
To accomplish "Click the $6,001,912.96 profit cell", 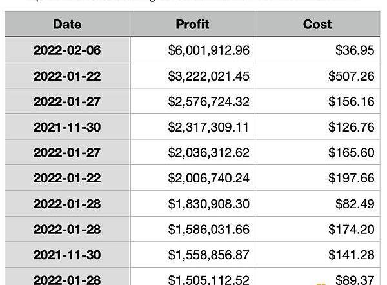I will [x=208, y=50].
